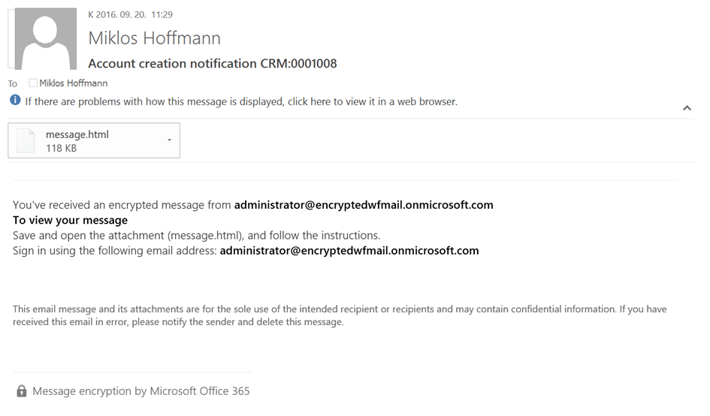710x416 pixels.
Task: Toggle the presence checkbox beside recipient Miklos Hoffmann
Action: click(33, 83)
